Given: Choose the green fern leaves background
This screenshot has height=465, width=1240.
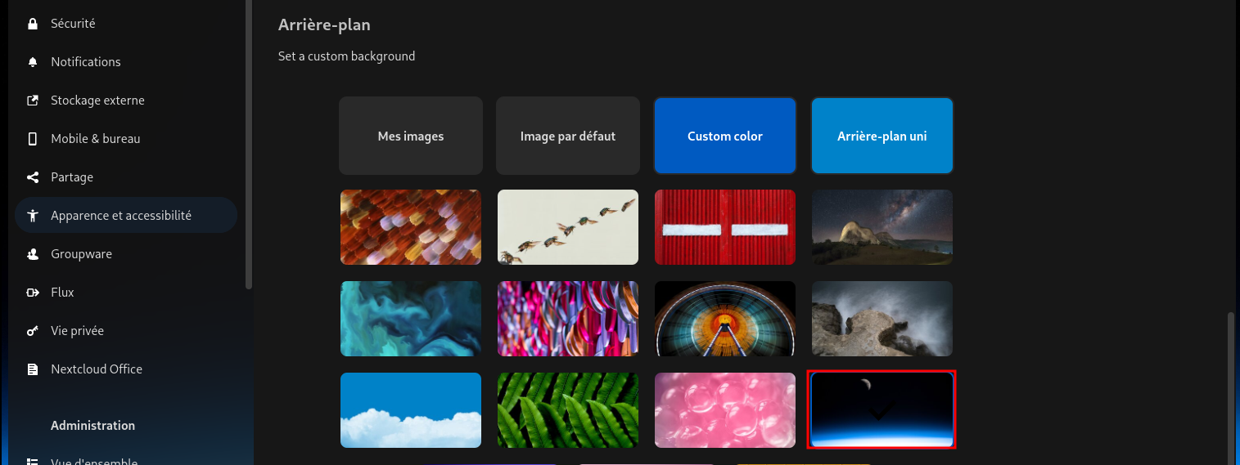Looking at the screenshot, I should point(568,410).
